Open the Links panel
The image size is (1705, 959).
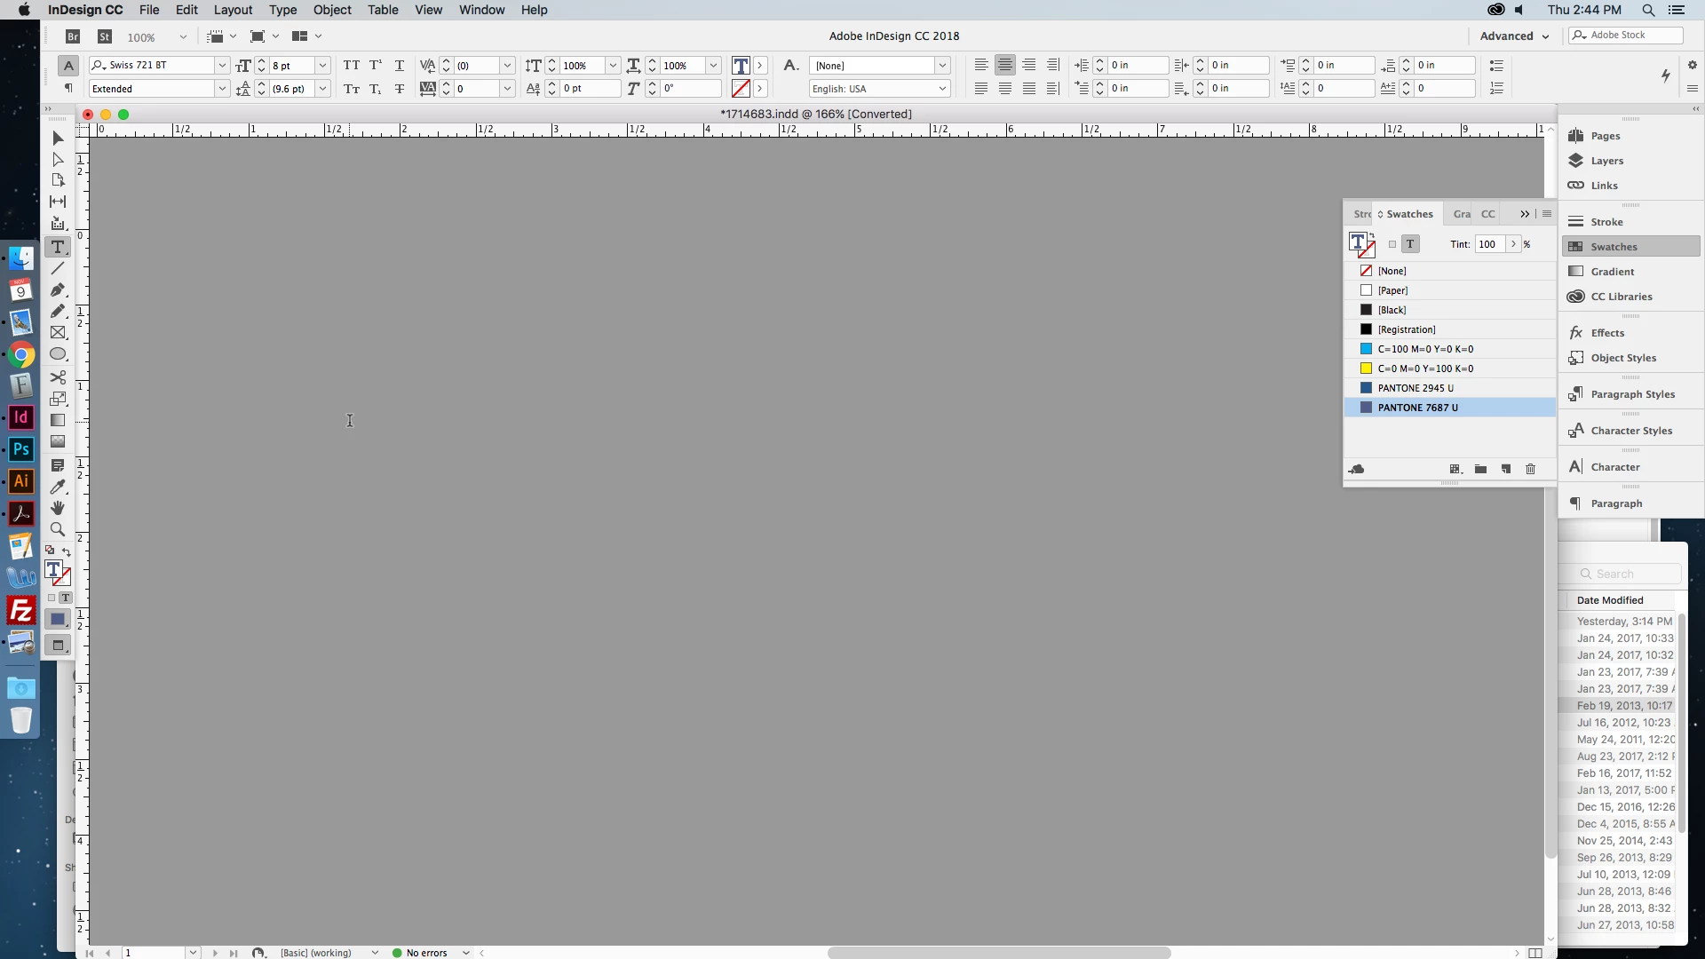pos(1632,186)
